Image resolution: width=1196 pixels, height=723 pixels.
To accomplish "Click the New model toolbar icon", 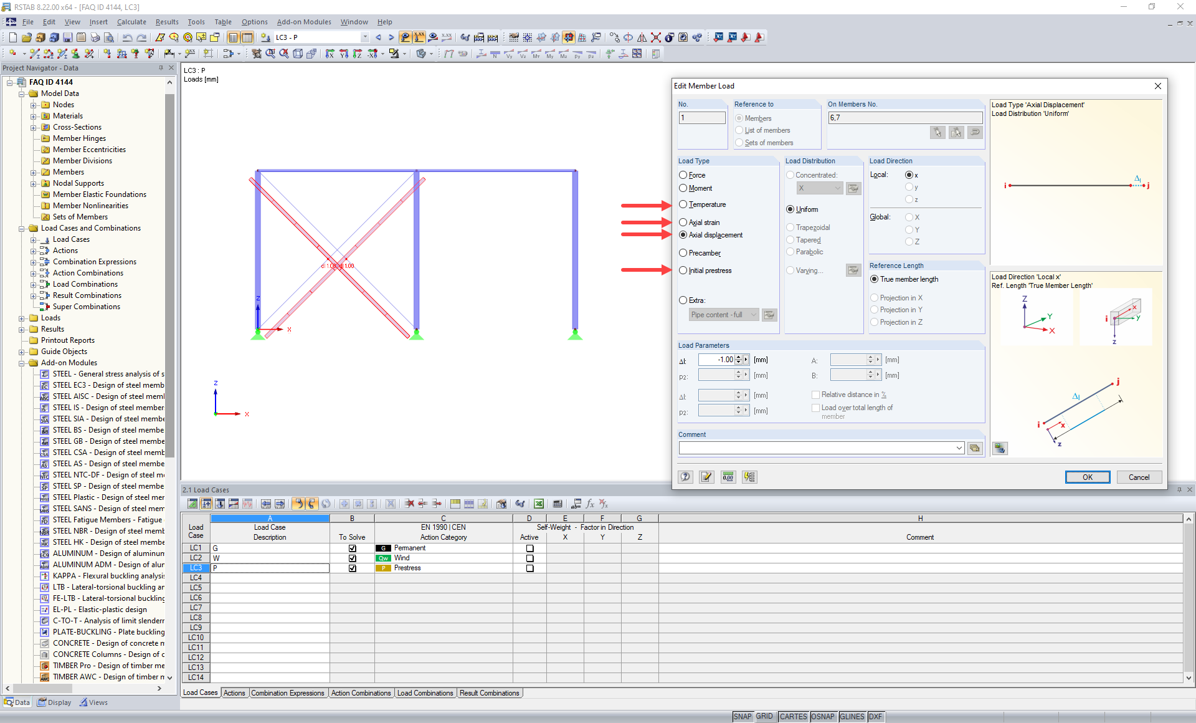I will [12, 37].
